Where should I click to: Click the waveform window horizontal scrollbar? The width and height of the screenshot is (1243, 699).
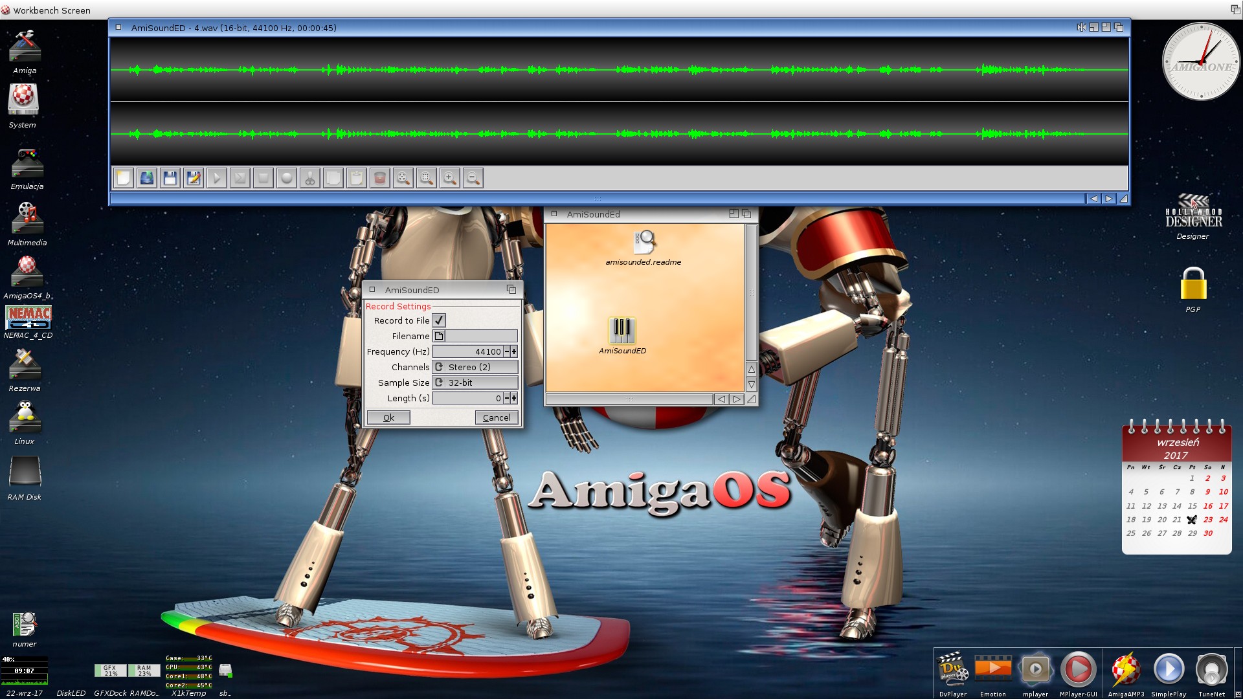[598, 199]
